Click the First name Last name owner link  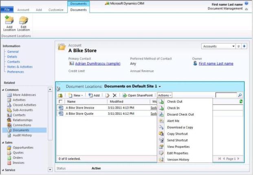[x=216, y=63]
